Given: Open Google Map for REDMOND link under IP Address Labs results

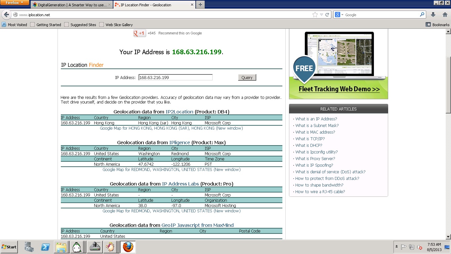Looking at the screenshot, I should pyautogui.click(x=172, y=211).
